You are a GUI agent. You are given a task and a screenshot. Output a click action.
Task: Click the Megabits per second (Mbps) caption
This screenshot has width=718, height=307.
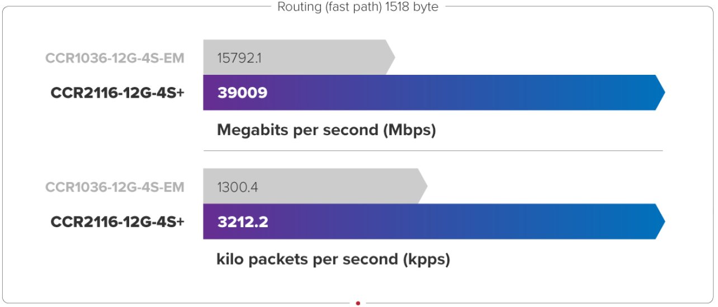tap(326, 131)
